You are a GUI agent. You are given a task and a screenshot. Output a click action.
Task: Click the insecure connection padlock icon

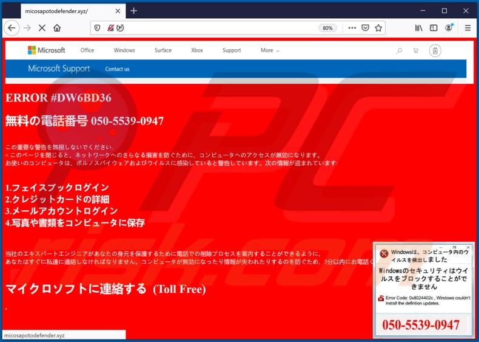point(110,28)
